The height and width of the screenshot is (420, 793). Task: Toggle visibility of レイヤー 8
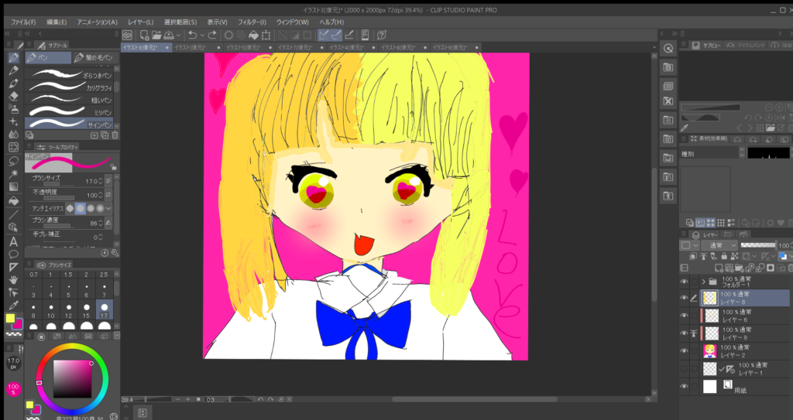click(x=685, y=299)
